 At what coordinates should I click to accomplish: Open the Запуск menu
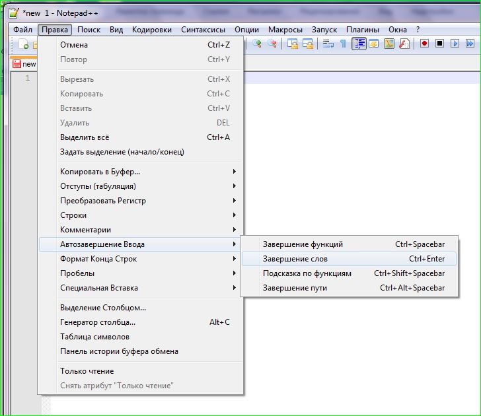click(x=324, y=30)
